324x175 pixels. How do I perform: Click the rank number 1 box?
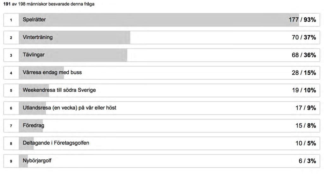coord(11,20)
